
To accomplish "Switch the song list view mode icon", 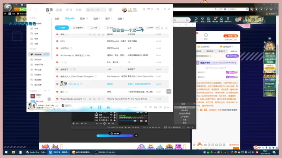I will click(158, 28).
